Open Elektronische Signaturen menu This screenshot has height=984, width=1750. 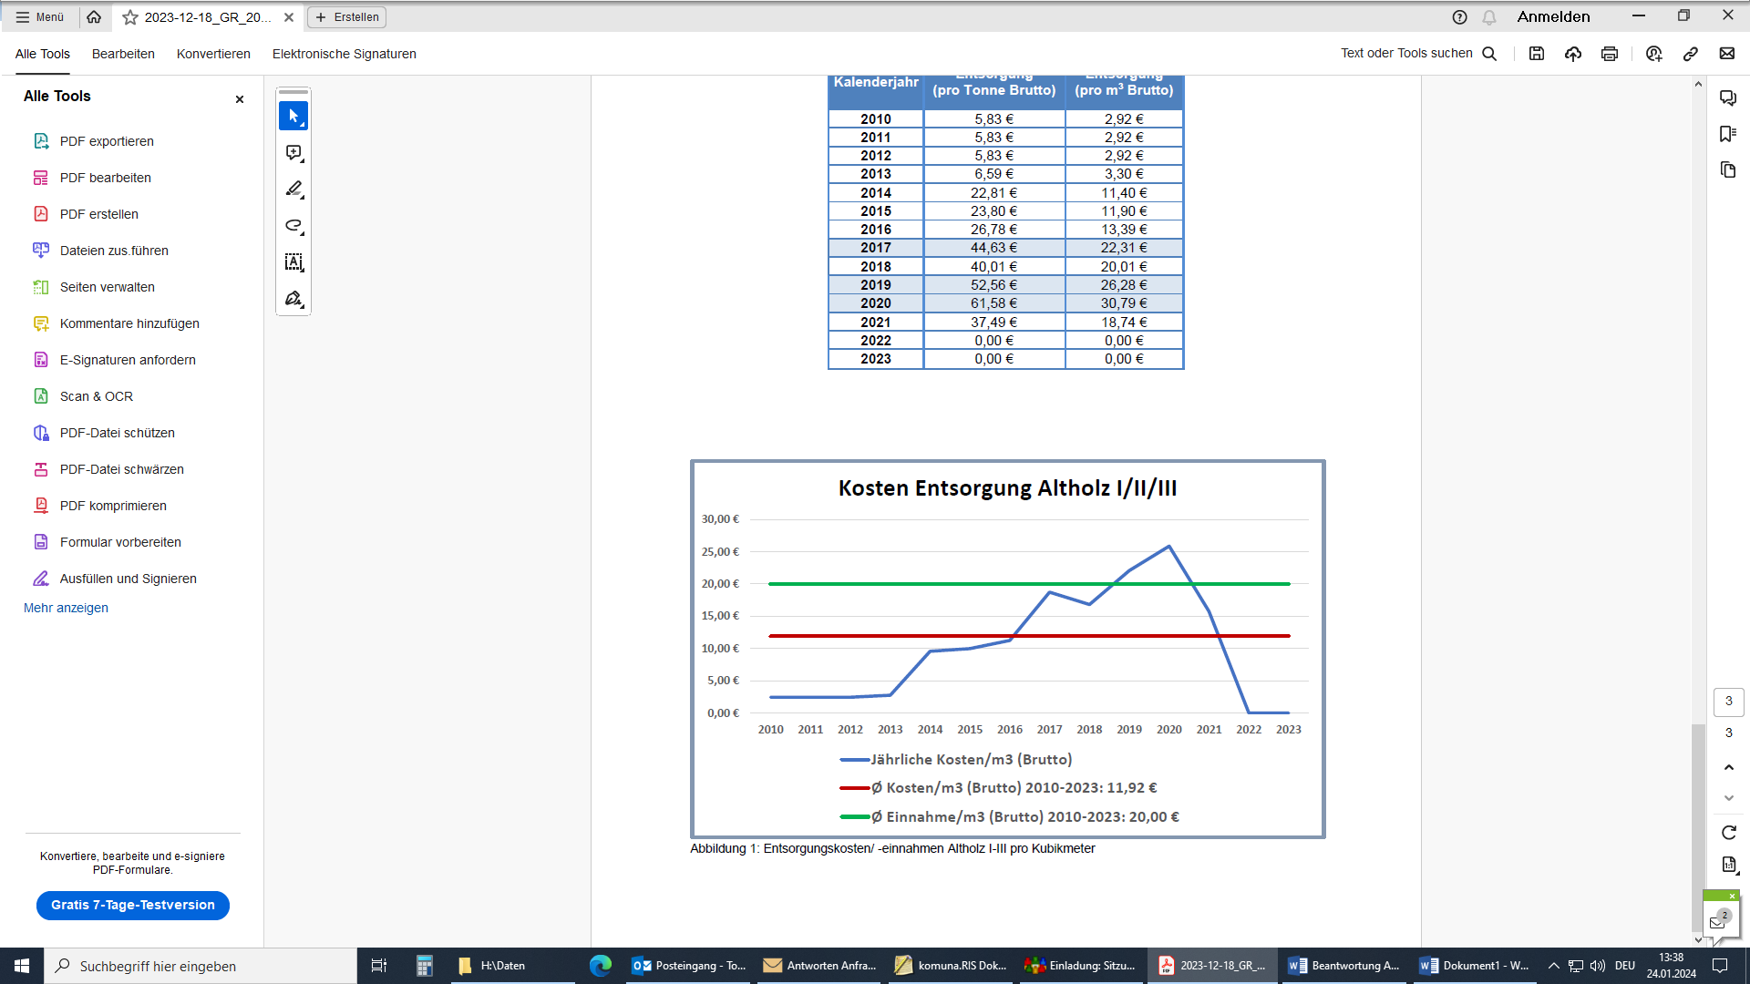tap(345, 54)
